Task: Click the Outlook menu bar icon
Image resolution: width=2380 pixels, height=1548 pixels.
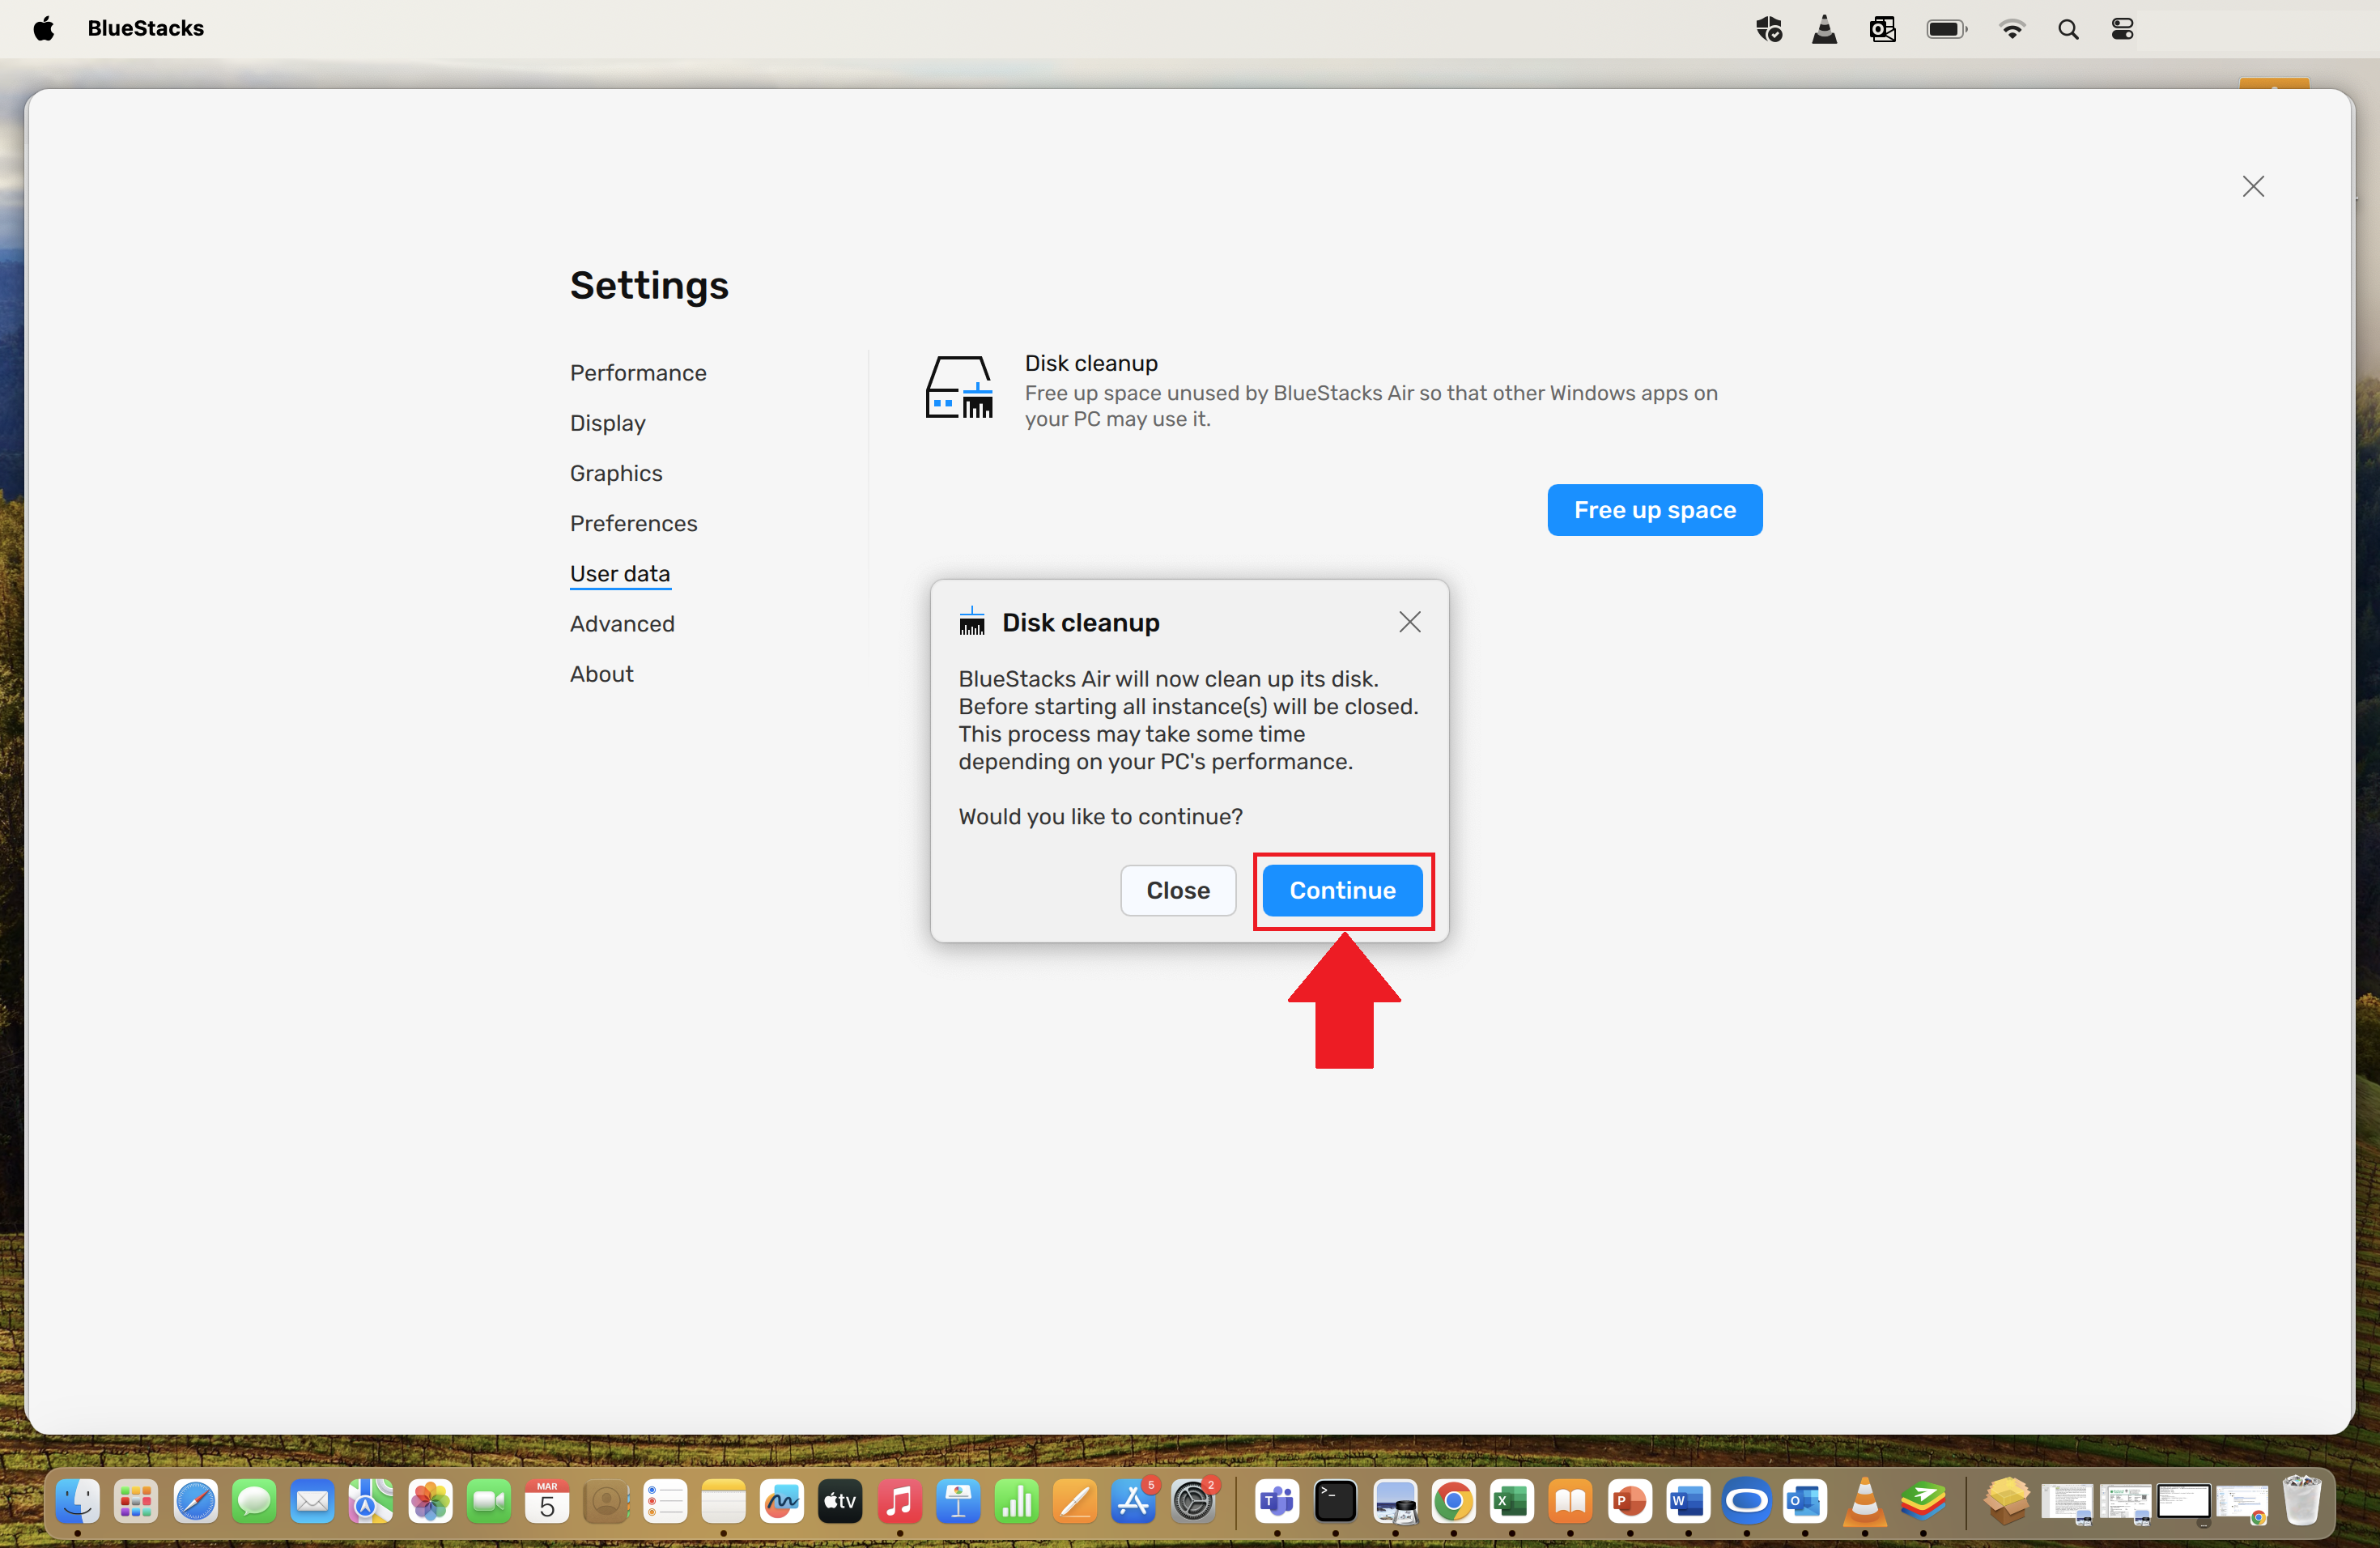Action: [x=1882, y=29]
